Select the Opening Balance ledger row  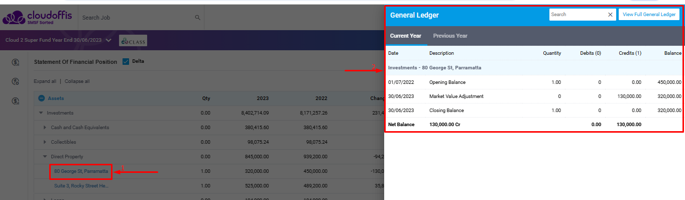(x=534, y=82)
